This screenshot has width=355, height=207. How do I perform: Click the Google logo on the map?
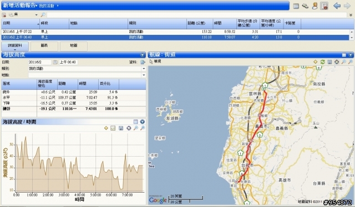(158, 200)
